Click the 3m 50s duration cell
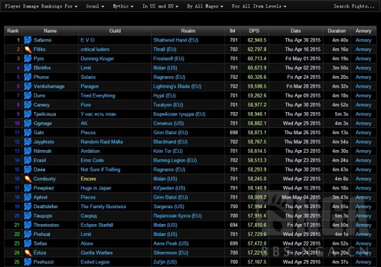Screen dimensions: 381x267 pyautogui.click(x=340, y=68)
